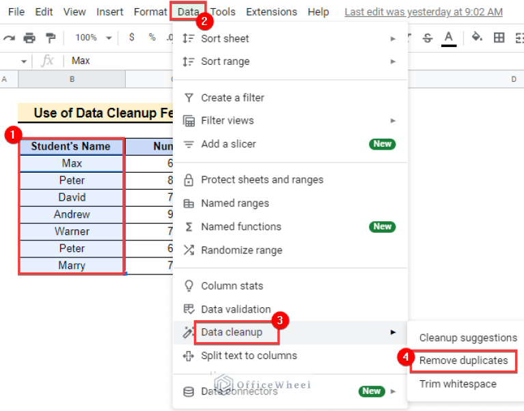524x411 pixels.
Task: Open the text color picker
Action: (449, 38)
